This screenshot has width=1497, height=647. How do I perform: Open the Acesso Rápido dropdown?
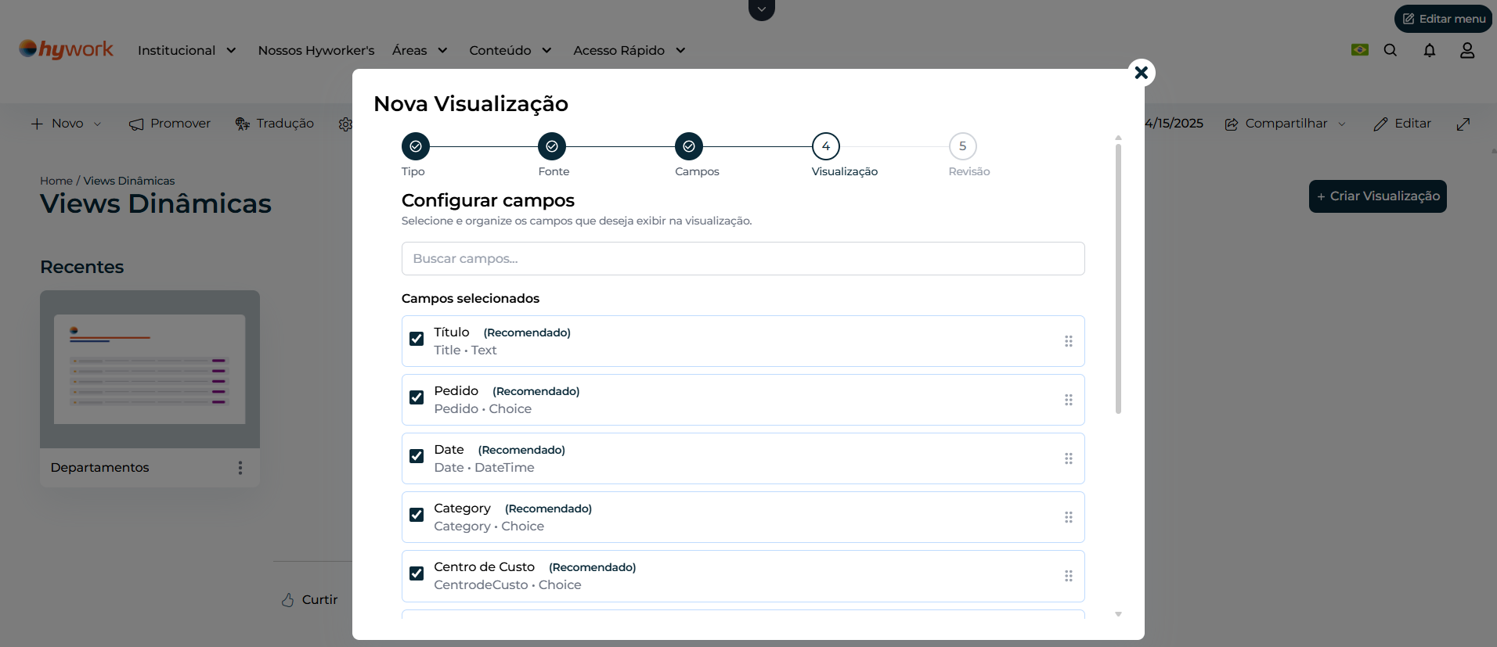click(629, 50)
